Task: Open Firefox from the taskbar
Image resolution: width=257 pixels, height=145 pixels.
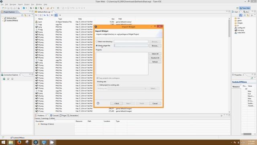Action: click(x=19, y=142)
